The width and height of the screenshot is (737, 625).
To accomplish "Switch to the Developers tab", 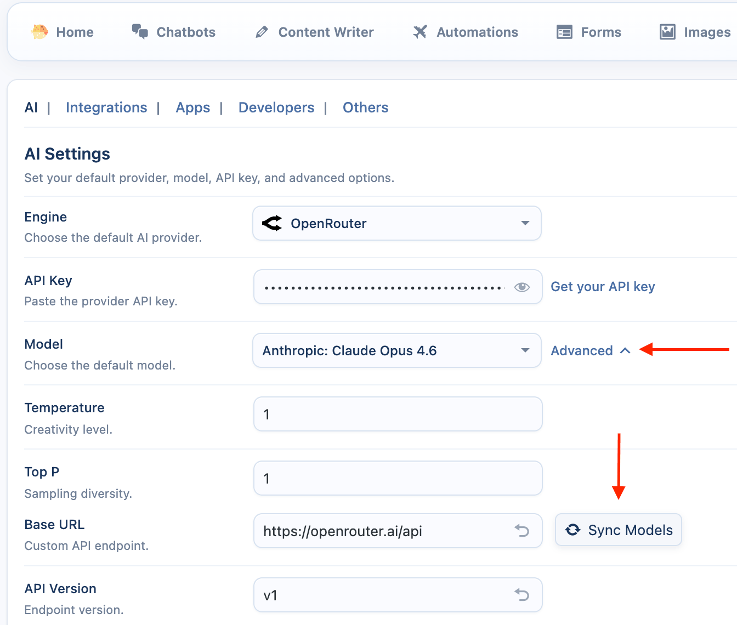I will pos(276,107).
